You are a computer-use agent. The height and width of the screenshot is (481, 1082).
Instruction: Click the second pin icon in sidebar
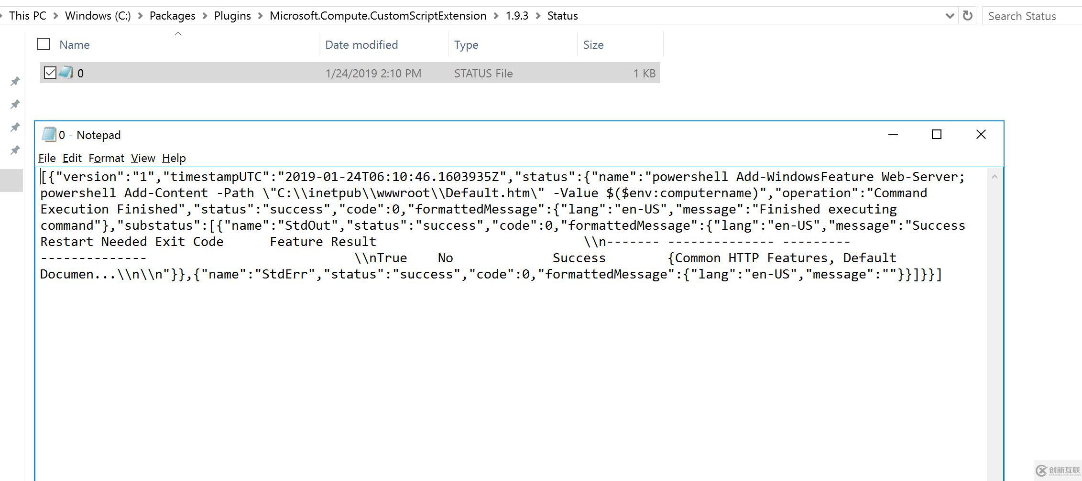[15, 104]
